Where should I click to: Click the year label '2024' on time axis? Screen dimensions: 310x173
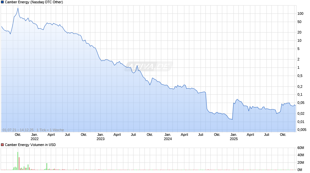pyautogui.click(x=168, y=139)
